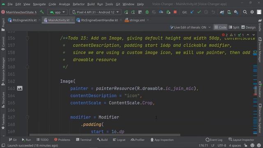This screenshot has height=148, width=263.
Task: Open the Layout Inspector
Action: [x=241, y=140]
